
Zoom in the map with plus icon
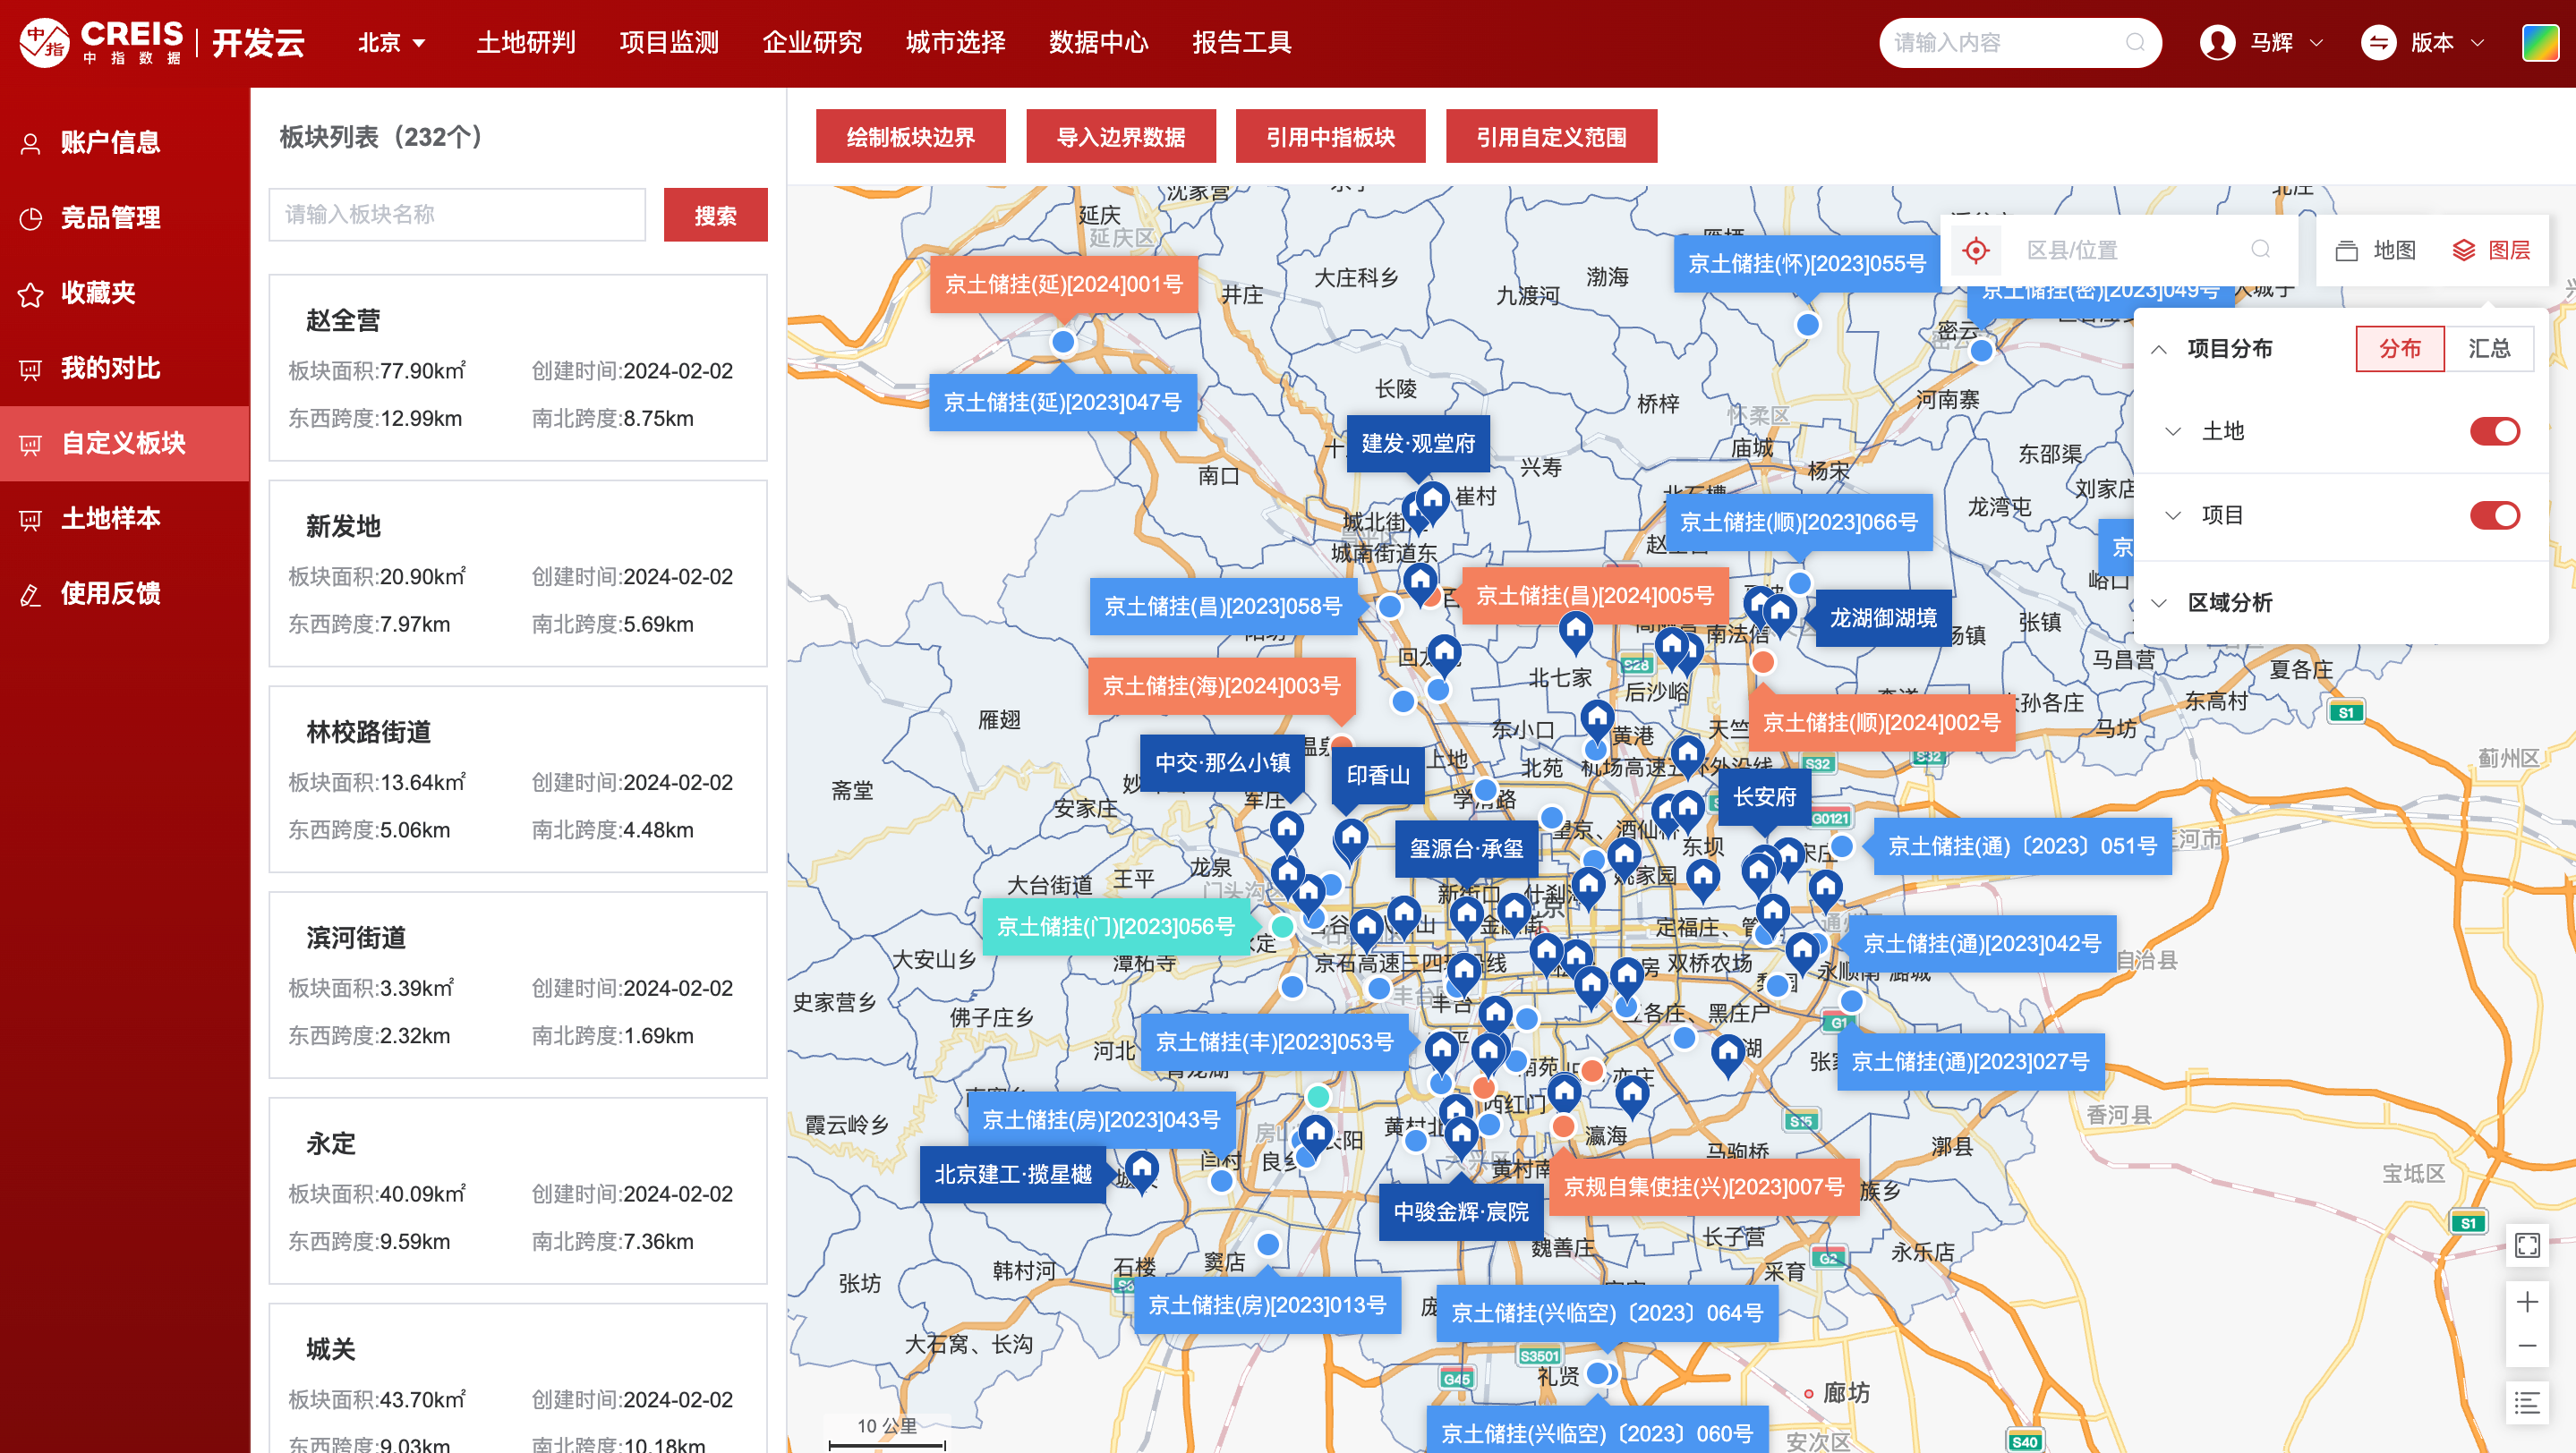tap(2527, 1302)
